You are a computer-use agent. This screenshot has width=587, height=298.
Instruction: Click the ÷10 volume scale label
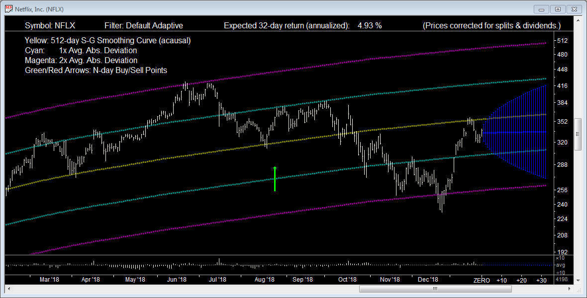click(x=561, y=273)
